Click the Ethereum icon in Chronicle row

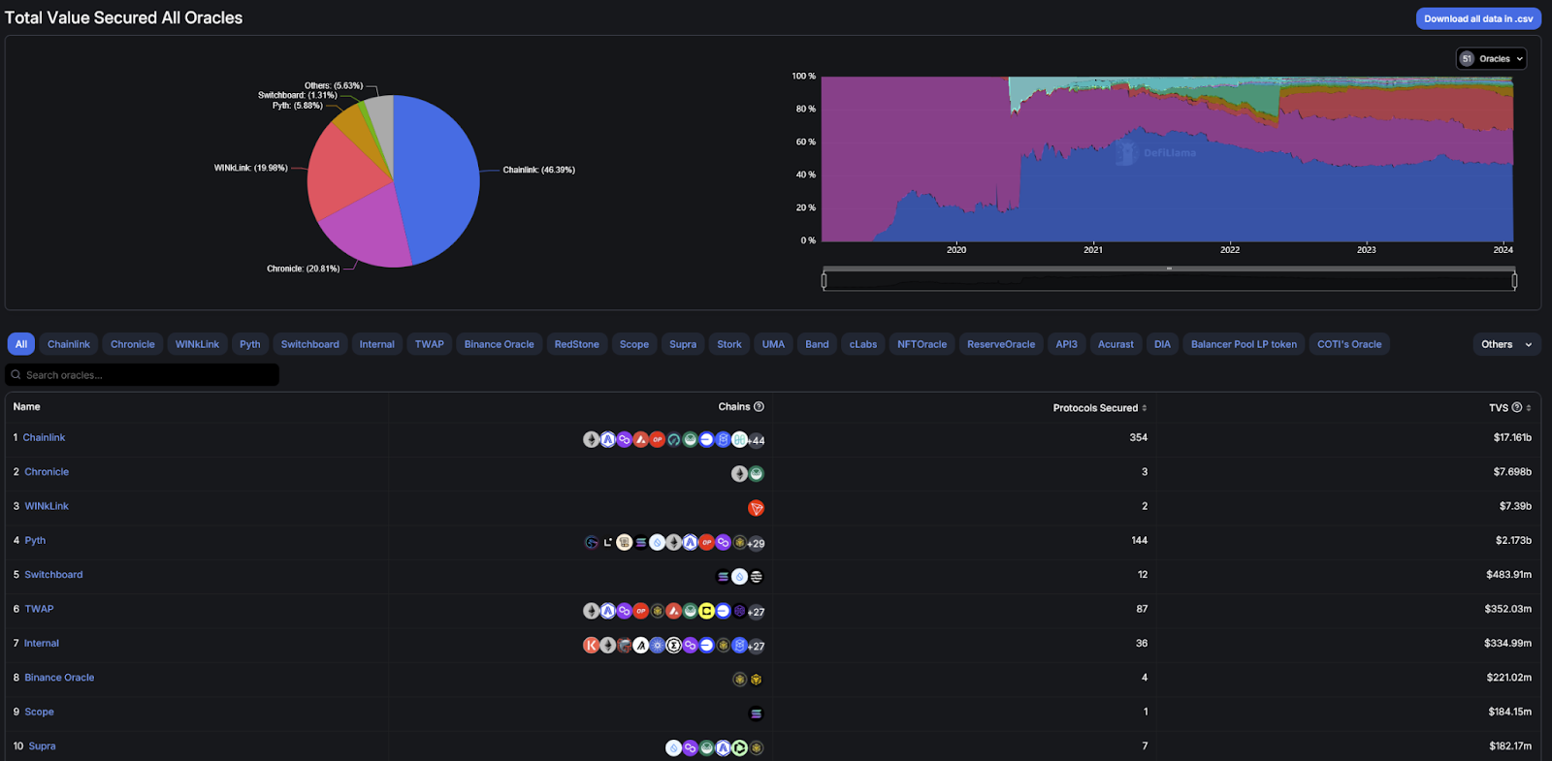[740, 474]
